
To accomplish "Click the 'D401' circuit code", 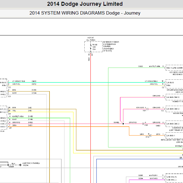I will pyautogui.click(x=30, y=125).
